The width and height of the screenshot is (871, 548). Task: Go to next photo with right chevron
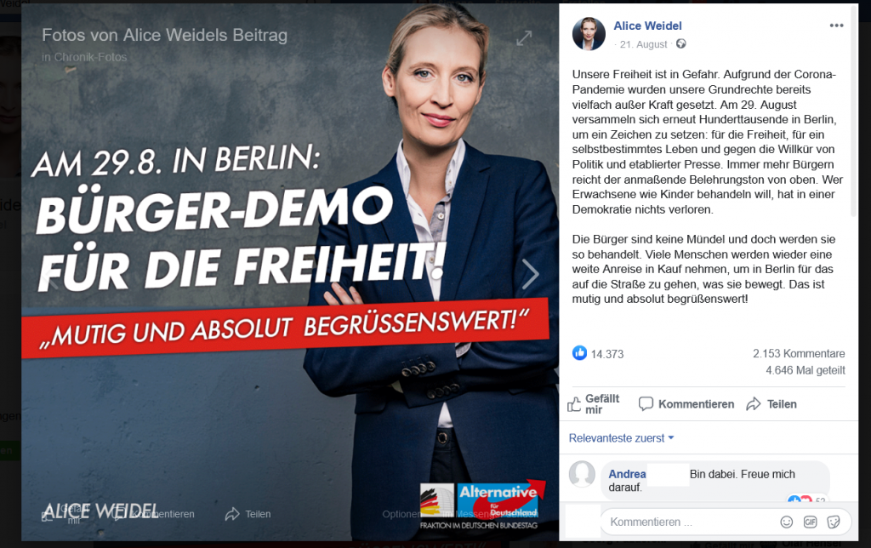530,274
